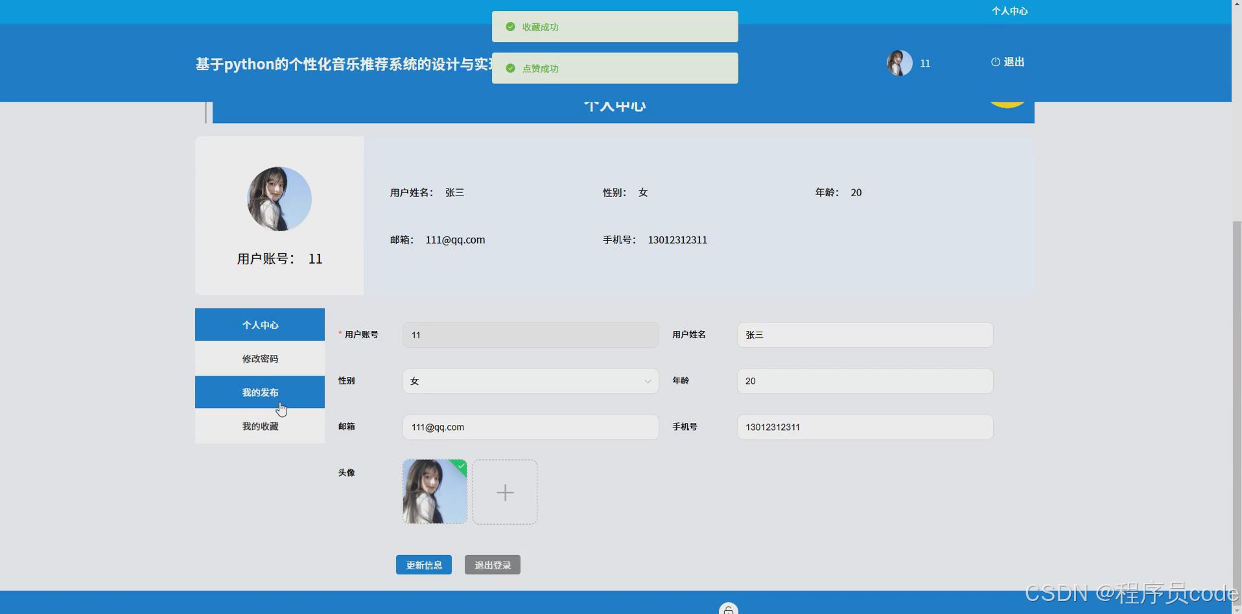
Task: Click the green checkmark icon on 点赞成功 toast
Action: point(510,68)
